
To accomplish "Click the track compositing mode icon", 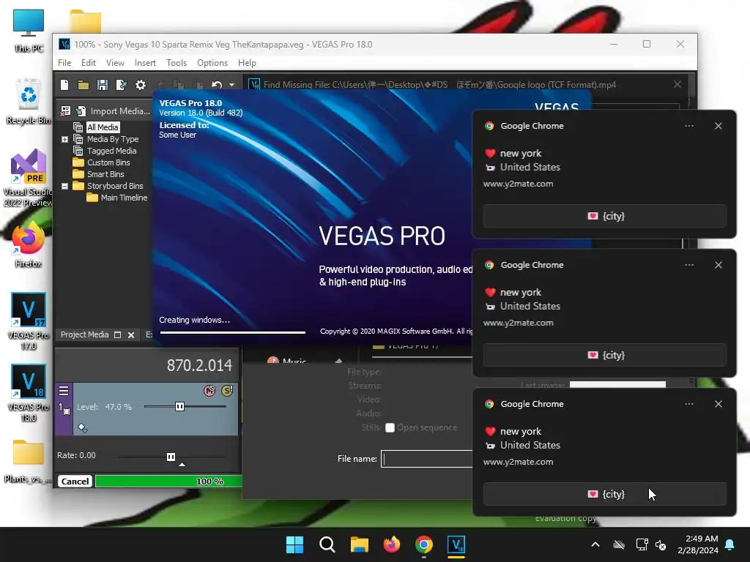I will (82, 427).
